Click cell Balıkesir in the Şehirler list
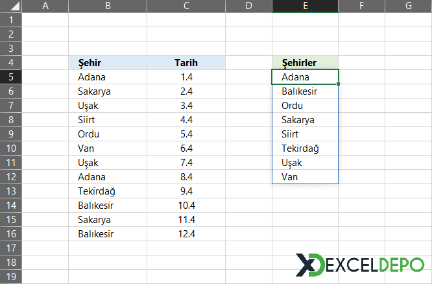The image size is (432, 284). tap(306, 91)
